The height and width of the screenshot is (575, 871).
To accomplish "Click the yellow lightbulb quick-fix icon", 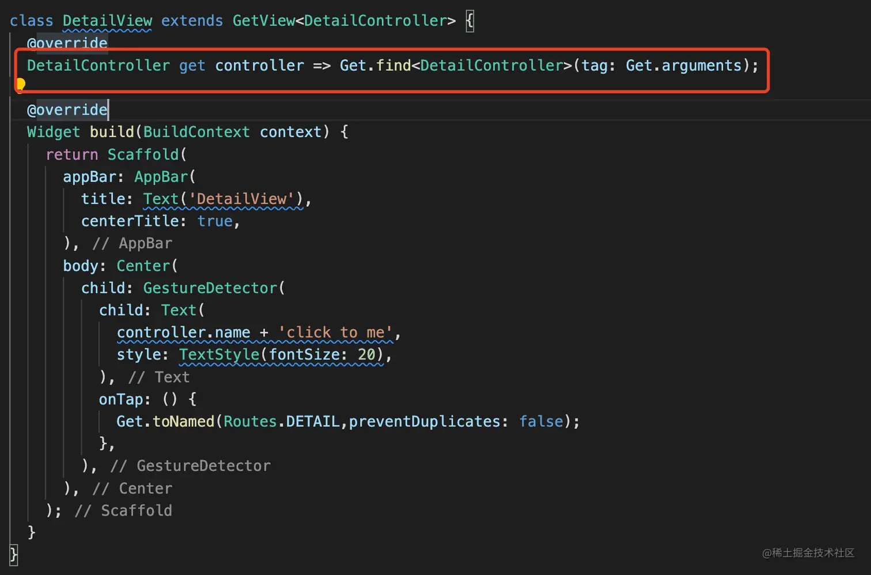I will (x=21, y=85).
